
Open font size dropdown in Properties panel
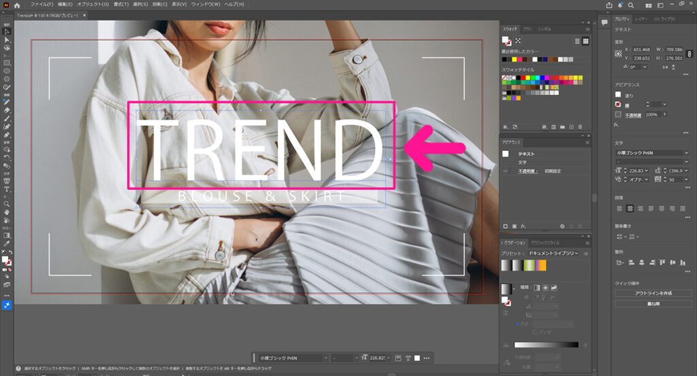(647, 171)
